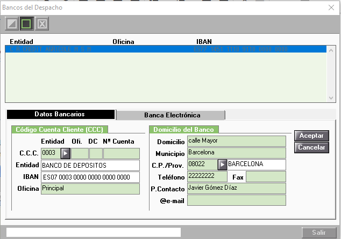Click the Domicilio field calle Mayor
Image resolution: width=341 pixels, height=239 pixels.
[x=237, y=141]
